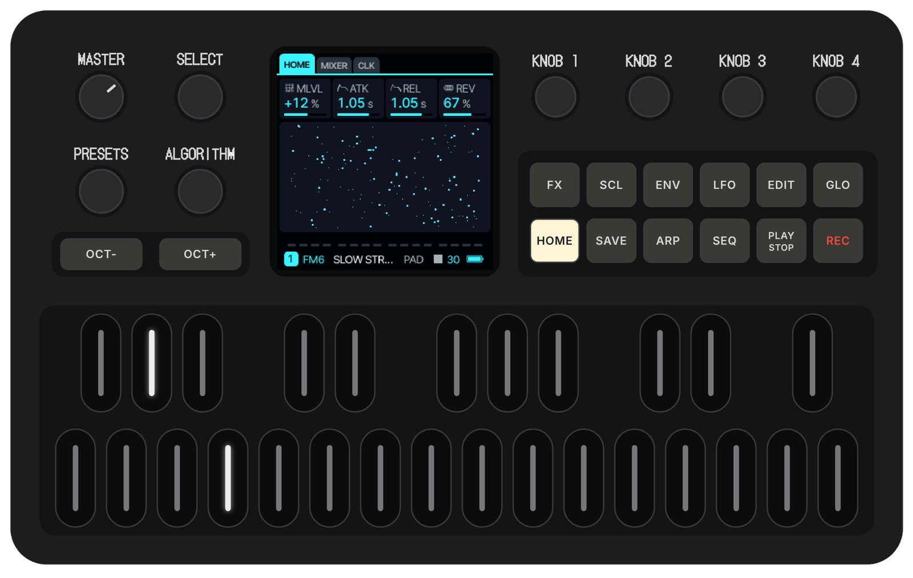Screen dimensions: 913x578
Task: Click the MASTER volume knob
Action: pyautogui.click(x=101, y=97)
